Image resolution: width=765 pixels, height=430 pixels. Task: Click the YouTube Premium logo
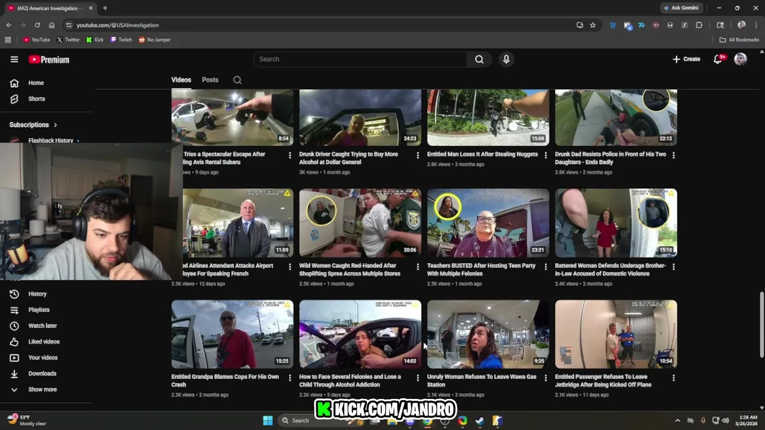[x=49, y=59]
